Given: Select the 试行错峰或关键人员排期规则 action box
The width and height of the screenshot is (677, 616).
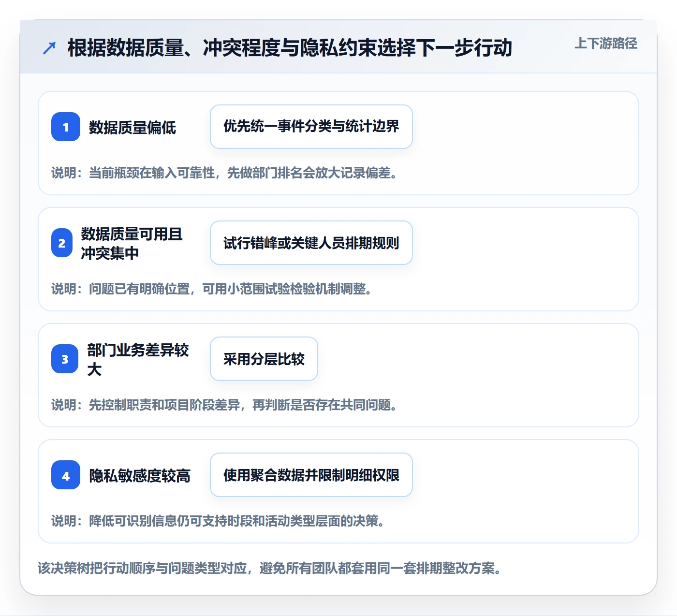Looking at the screenshot, I should [x=311, y=243].
